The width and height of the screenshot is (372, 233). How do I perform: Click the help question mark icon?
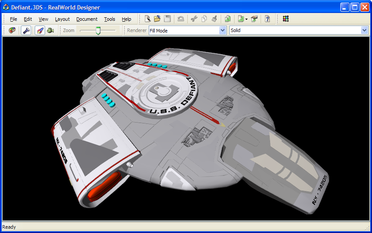point(268,19)
